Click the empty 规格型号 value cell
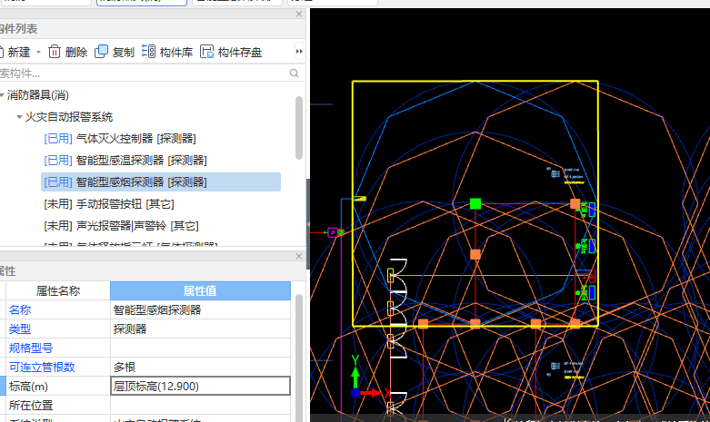Screen dimensions: 710x422 coord(200,348)
